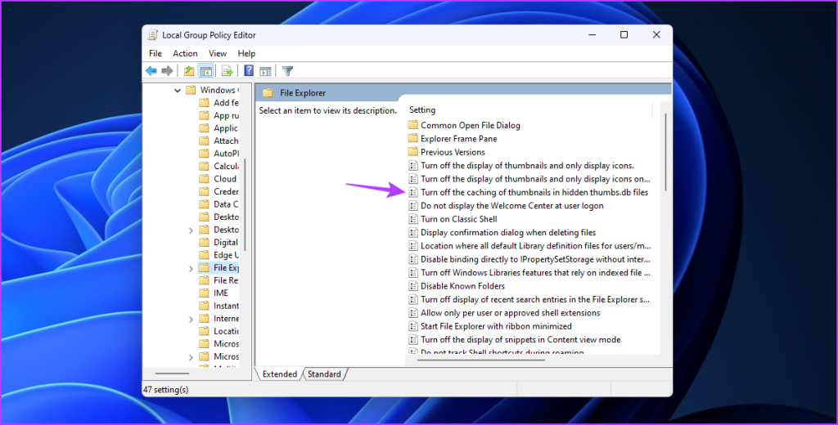Click the console tree horizontal scrollbar
This screenshot has width=838, height=425.
172,374
